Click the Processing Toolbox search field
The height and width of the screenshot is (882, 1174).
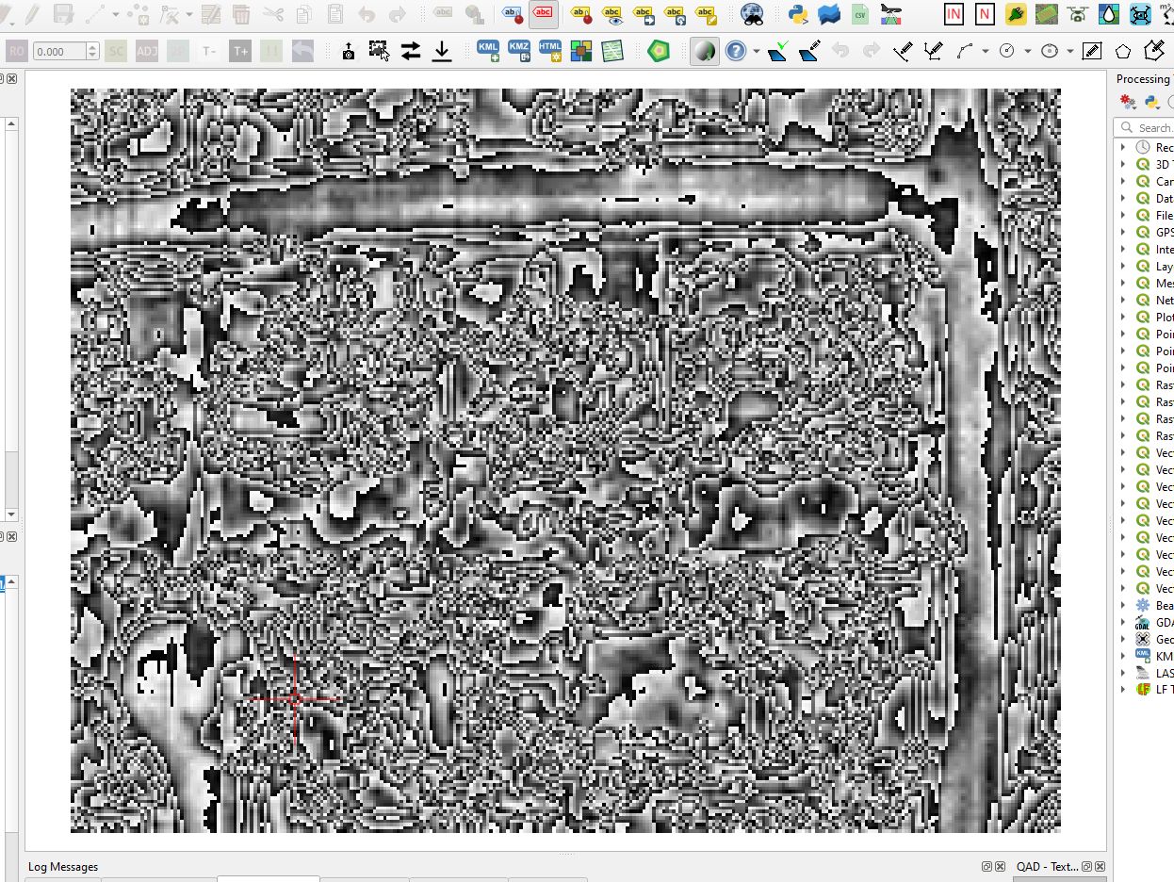(x=1151, y=127)
